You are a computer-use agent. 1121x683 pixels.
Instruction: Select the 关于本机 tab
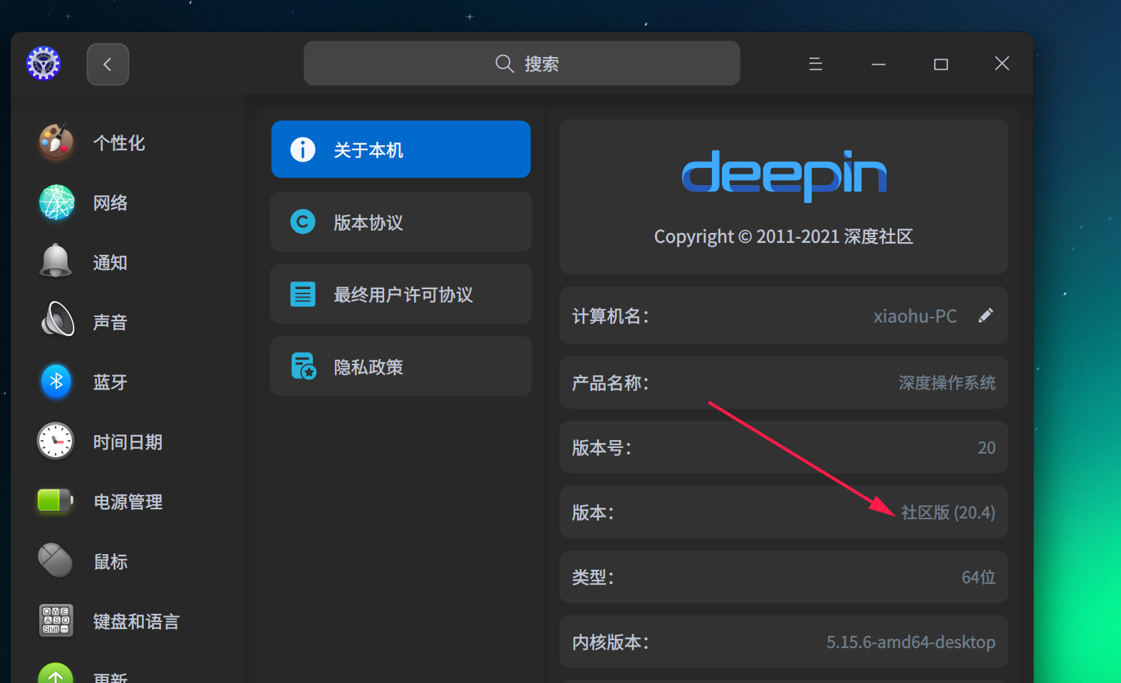(401, 149)
